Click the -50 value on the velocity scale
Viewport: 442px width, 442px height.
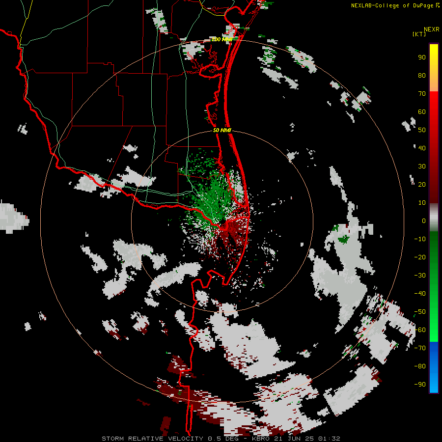click(x=420, y=312)
